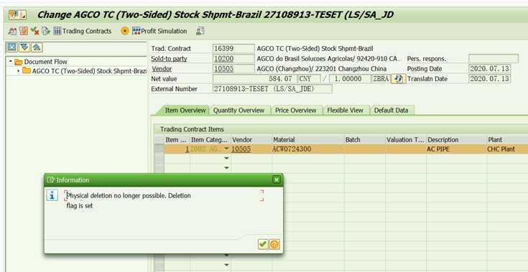Viewport: 528px width, 272px height.
Task: Close the document flow side panel
Action: [x=12, y=47]
